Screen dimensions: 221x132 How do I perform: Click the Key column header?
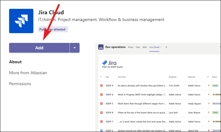tap(107, 77)
